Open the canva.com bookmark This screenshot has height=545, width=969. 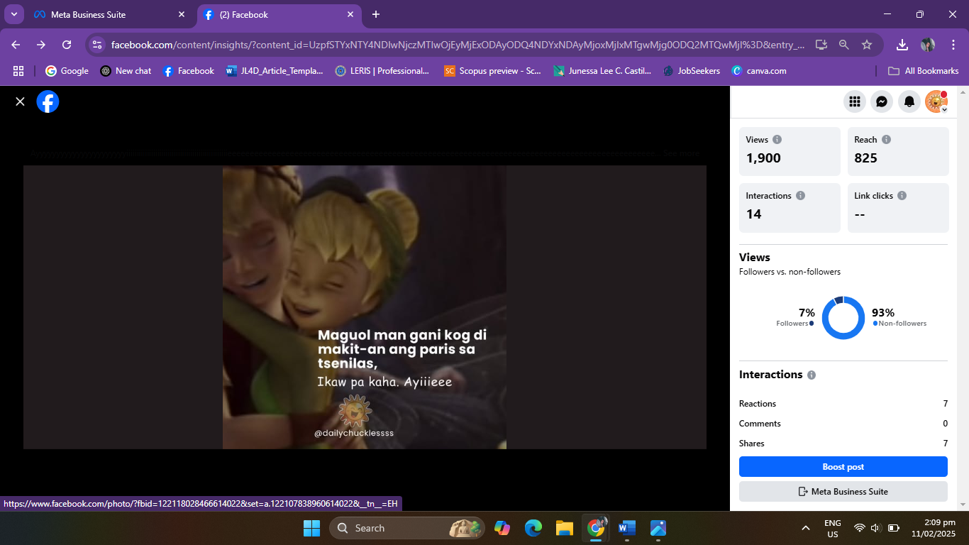pyautogui.click(x=759, y=71)
